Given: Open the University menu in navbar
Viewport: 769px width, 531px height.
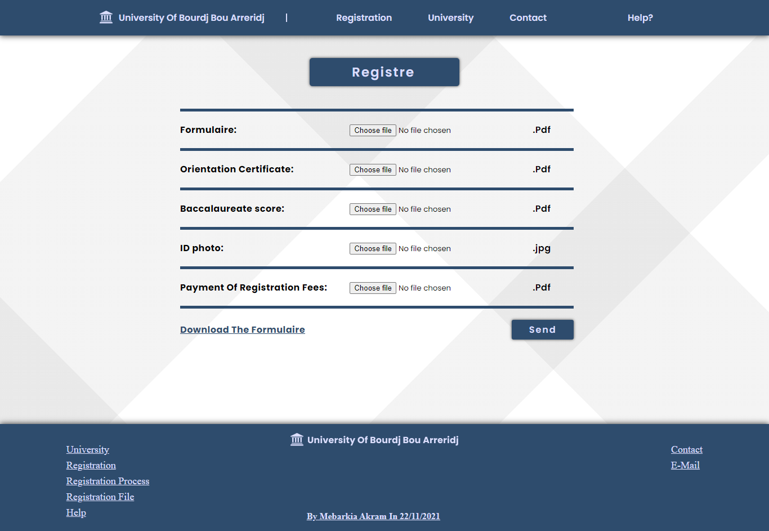Looking at the screenshot, I should (450, 17).
